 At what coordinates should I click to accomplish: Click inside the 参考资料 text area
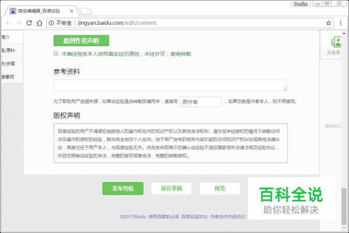pos(170,85)
